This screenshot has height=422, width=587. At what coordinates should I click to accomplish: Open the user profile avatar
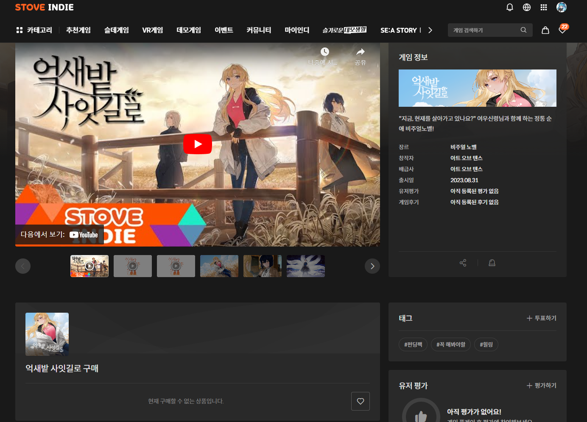coord(562,7)
